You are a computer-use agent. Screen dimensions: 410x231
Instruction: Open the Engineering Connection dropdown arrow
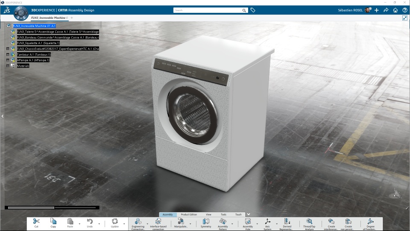[x=147, y=224]
